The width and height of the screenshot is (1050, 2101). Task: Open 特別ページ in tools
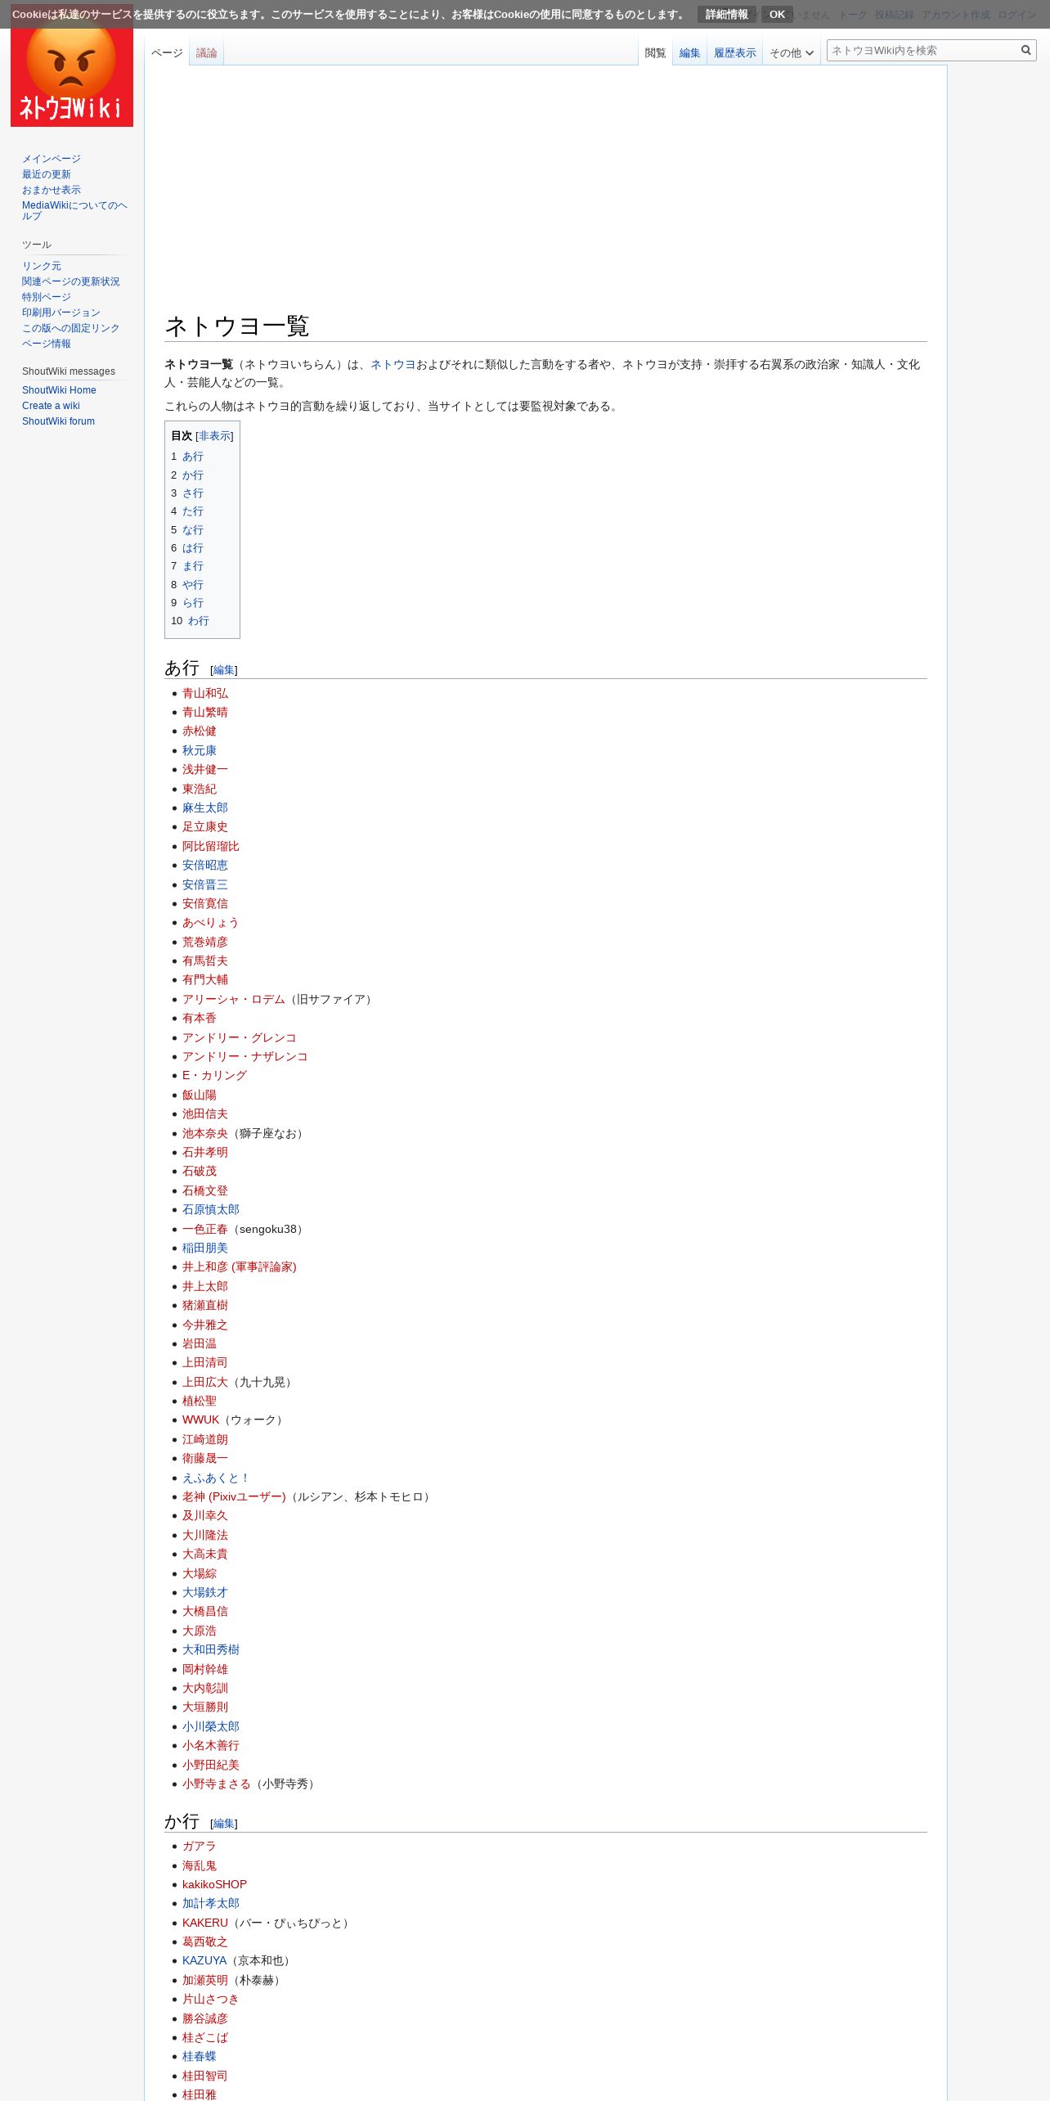(x=47, y=297)
